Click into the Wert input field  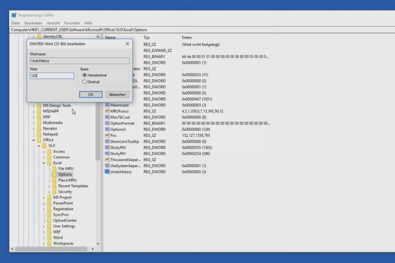tap(52, 76)
